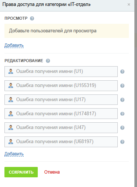Screen dimensions: 137x187
Task: Click user avatar icon in U1 row
Action: pyautogui.click(x=11, y=71)
